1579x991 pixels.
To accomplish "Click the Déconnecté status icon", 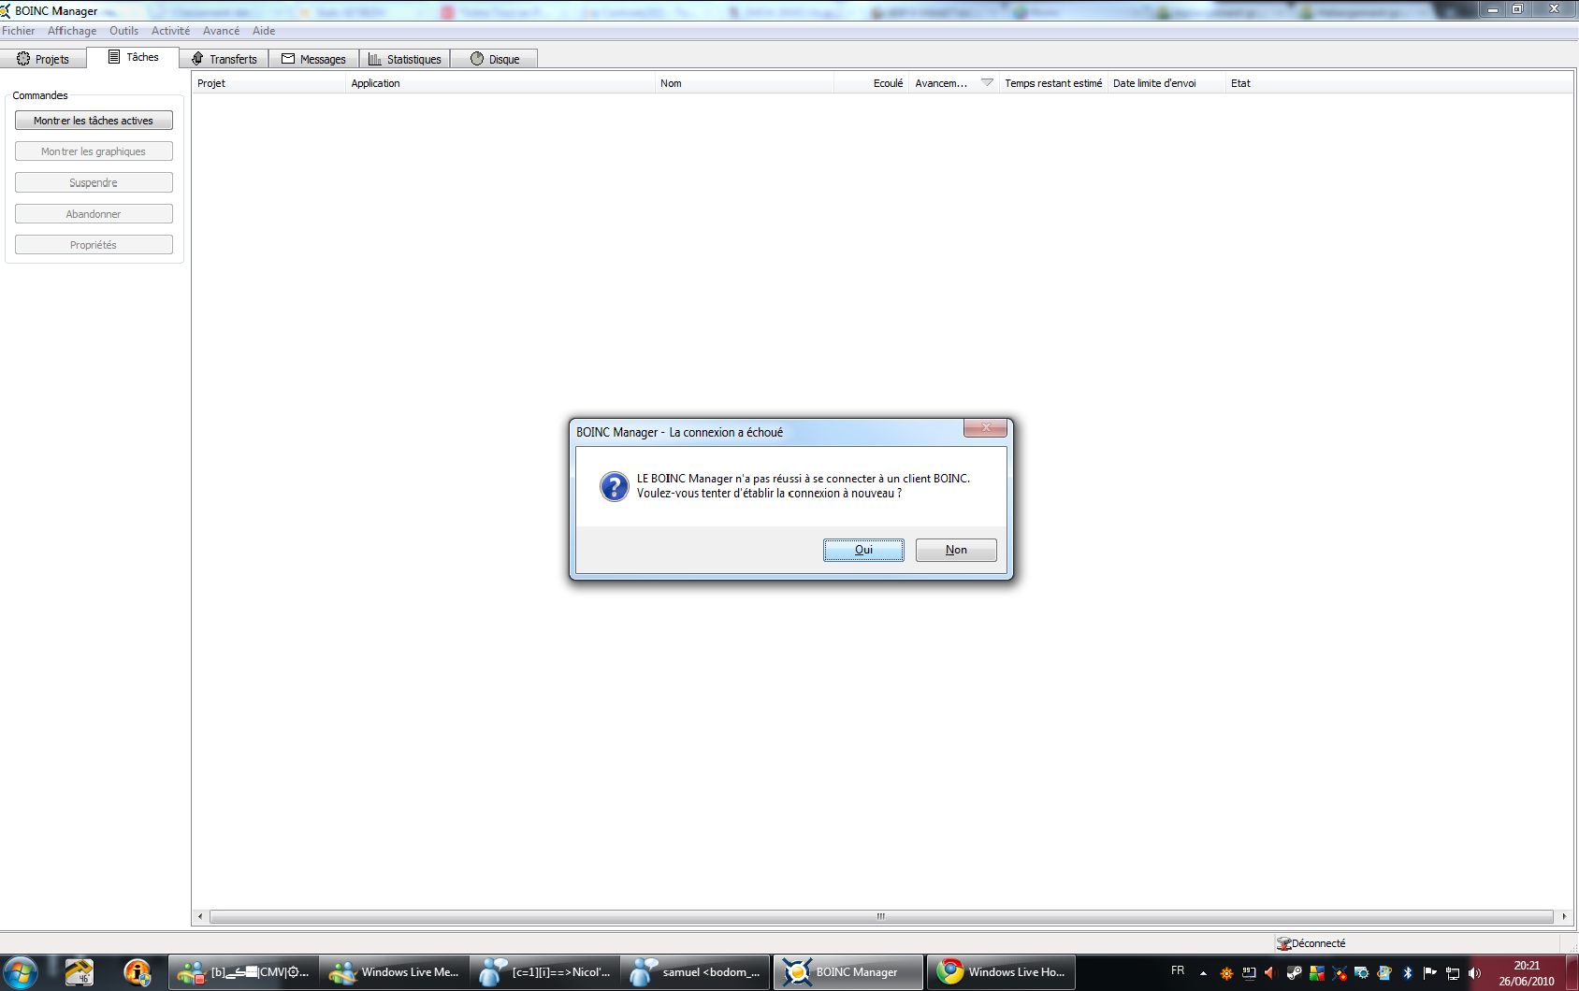I will pos(1283,943).
